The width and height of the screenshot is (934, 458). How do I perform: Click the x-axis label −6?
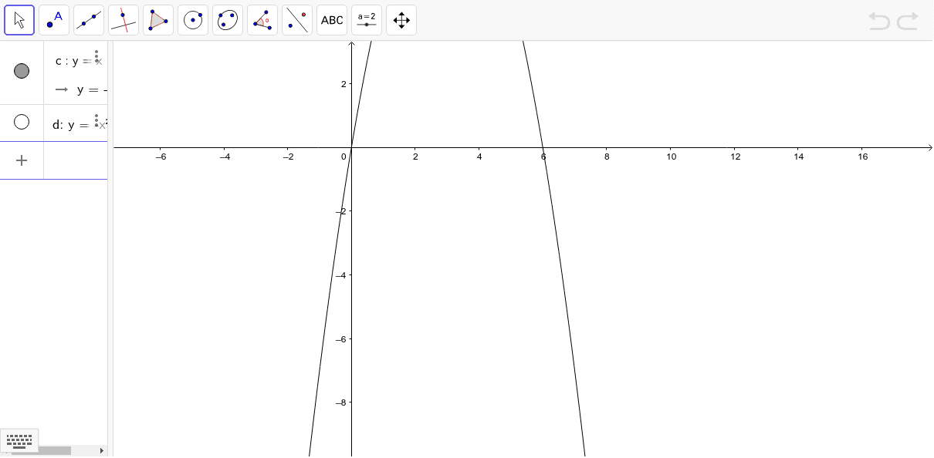coord(161,157)
